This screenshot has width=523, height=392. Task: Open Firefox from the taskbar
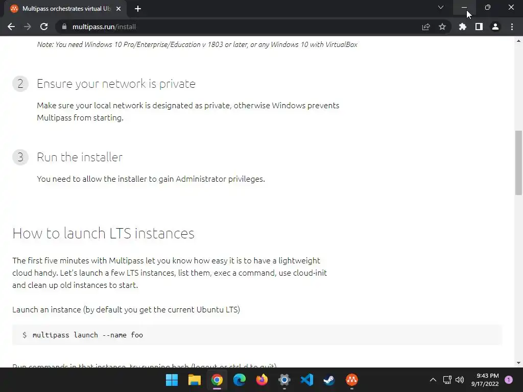coord(262,380)
